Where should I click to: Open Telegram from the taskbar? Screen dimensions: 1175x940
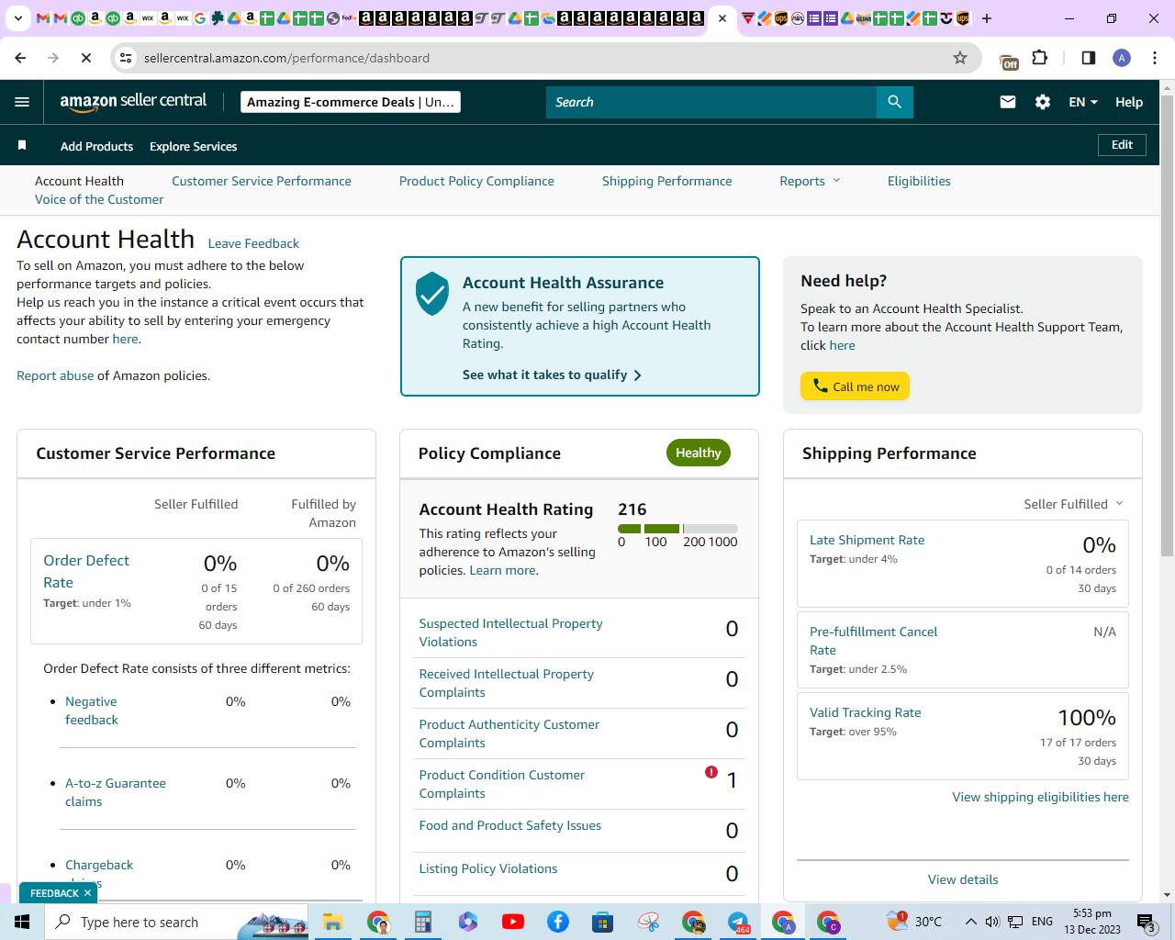[738, 922]
